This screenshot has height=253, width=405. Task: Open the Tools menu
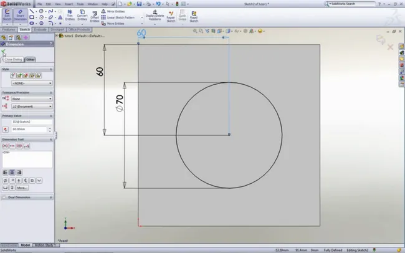80,4
